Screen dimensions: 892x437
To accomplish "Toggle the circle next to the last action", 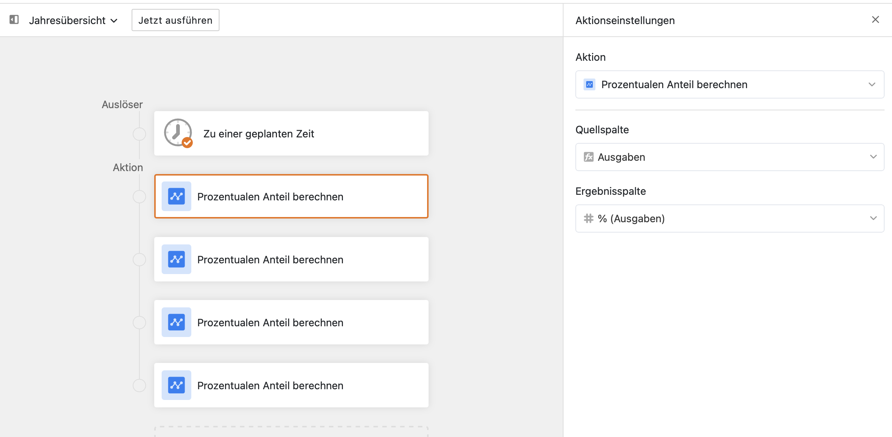I will (139, 386).
